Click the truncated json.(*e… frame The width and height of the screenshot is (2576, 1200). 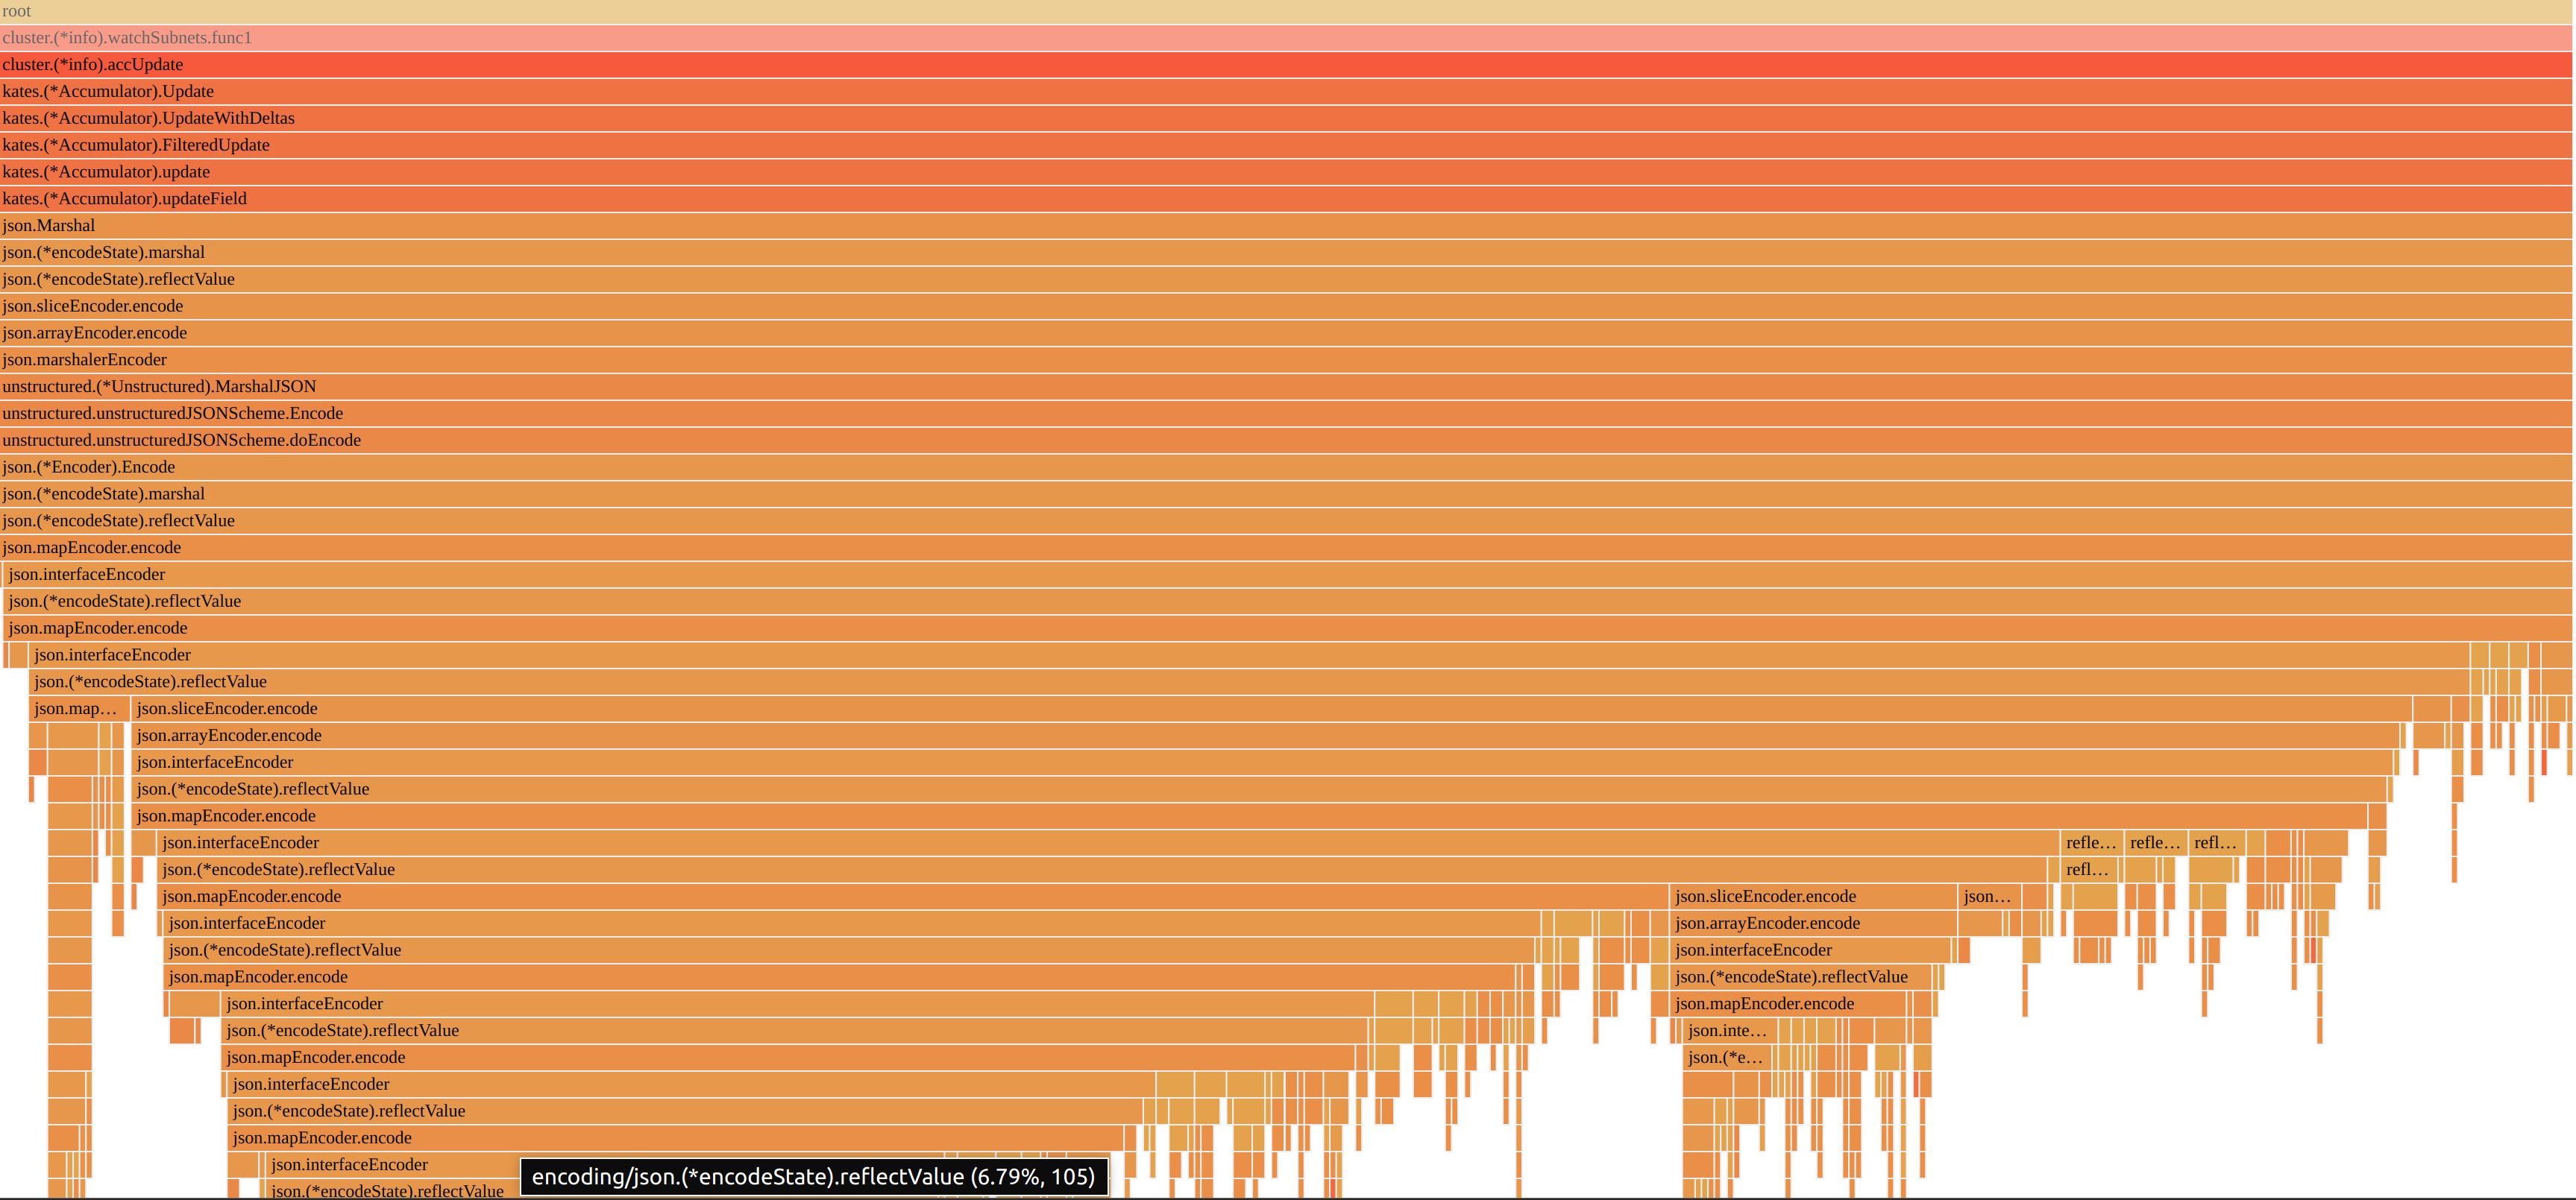coord(1726,1057)
